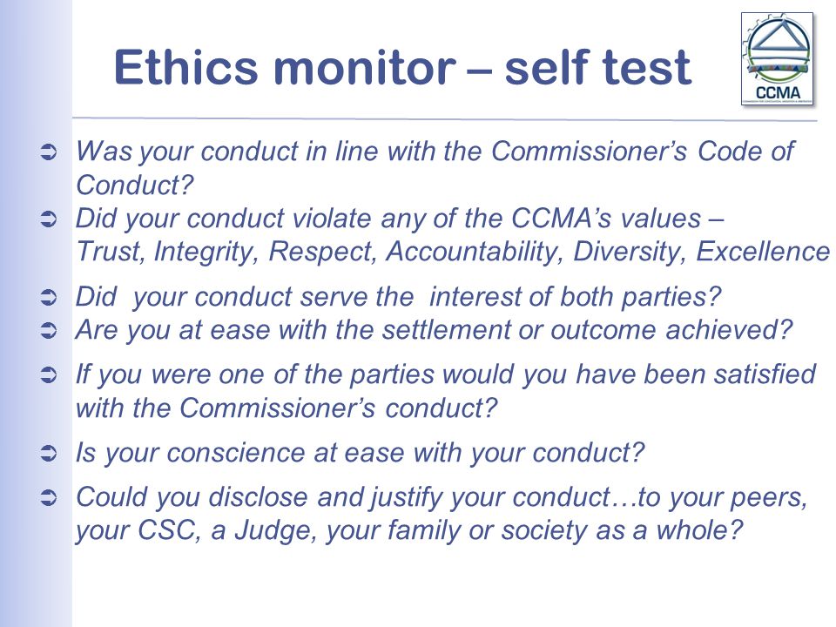836x627 pixels.
Task: Click the bullet arrow beside 'Did your conduct serve'
Action: click(x=49, y=298)
